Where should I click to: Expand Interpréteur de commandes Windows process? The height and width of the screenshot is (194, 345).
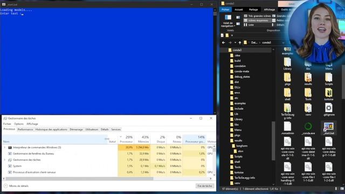[x=5, y=147]
